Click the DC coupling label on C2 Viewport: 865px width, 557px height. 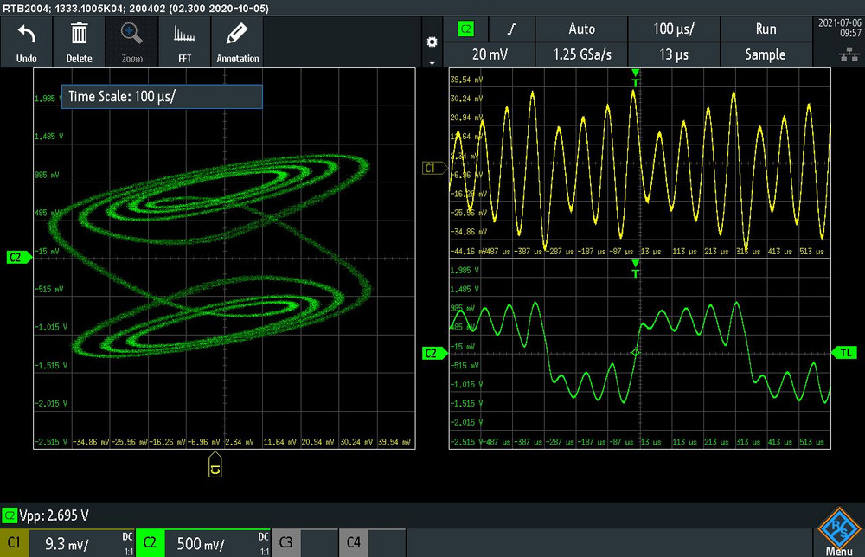point(263,536)
